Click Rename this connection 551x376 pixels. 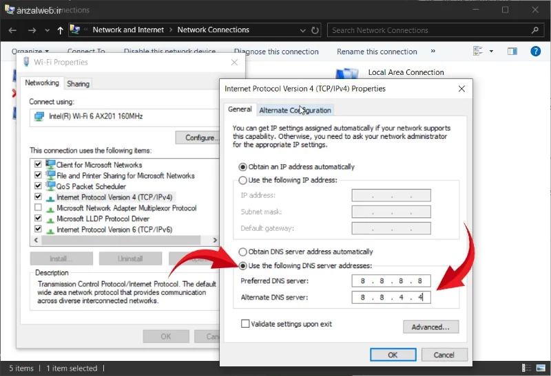pos(377,52)
